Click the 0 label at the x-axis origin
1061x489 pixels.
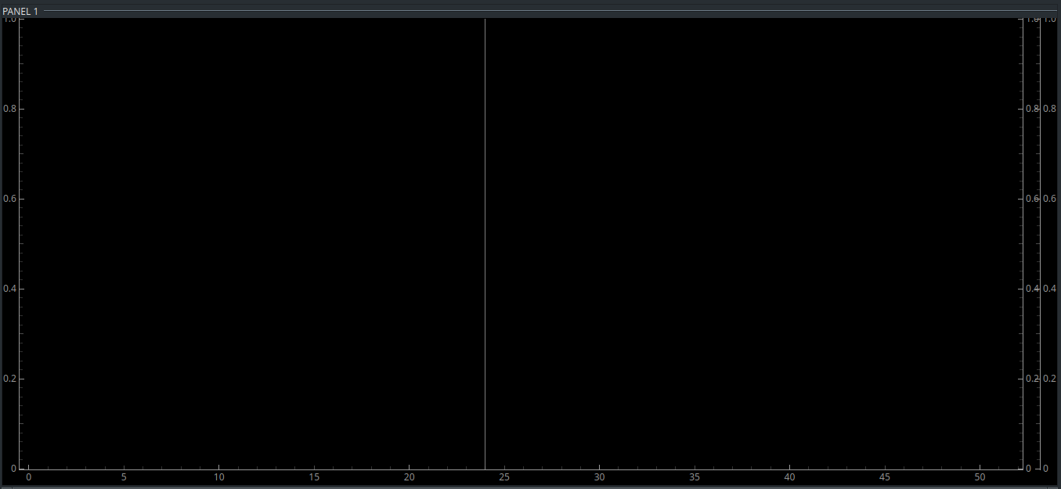pyautogui.click(x=29, y=477)
